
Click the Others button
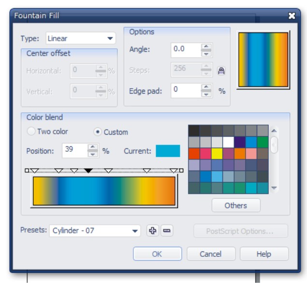236,205
